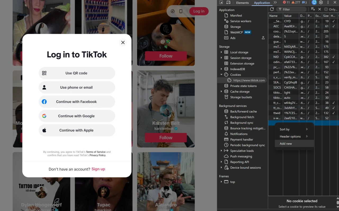Show more DevTools tabs chevron
Image resolution: width=339 pixels, height=211 pixels.
coord(275,2)
